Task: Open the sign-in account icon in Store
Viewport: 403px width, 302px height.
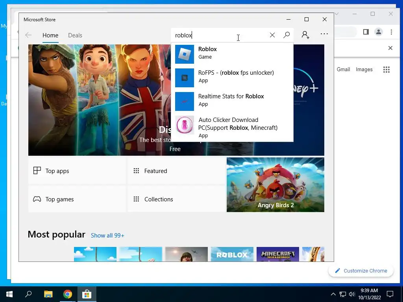Action: (x=305, y=35)
